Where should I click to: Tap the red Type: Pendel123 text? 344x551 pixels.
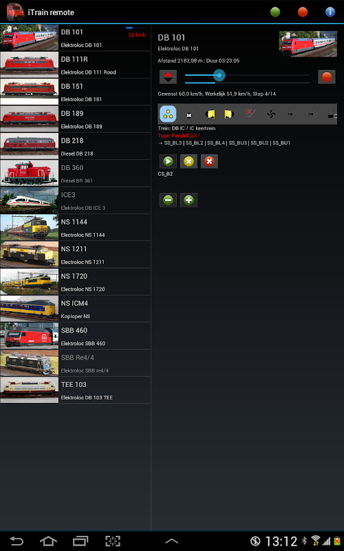click(x=179, y=136)
